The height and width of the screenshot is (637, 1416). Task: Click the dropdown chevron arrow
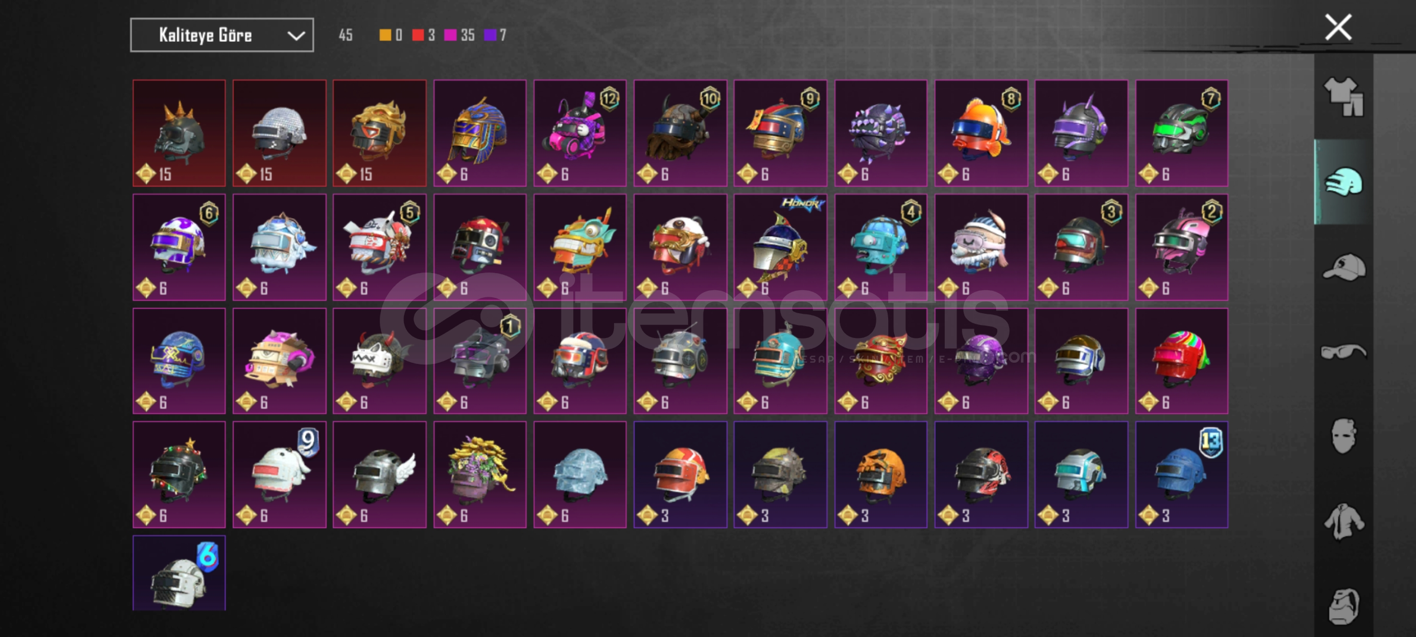(x=295, y=36)
